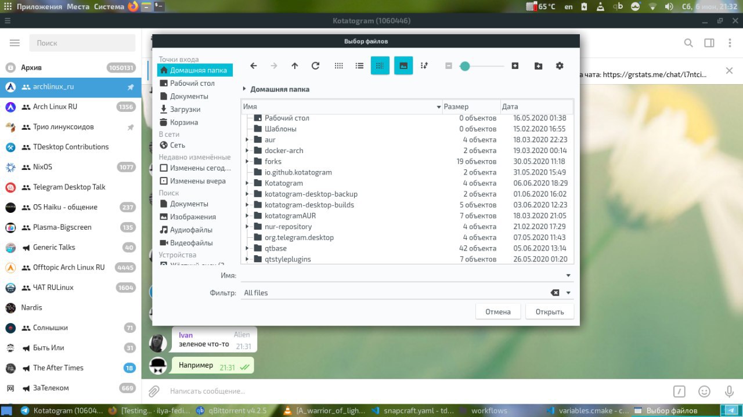Toggle file preview display button
743x417 pixels.
403,66
